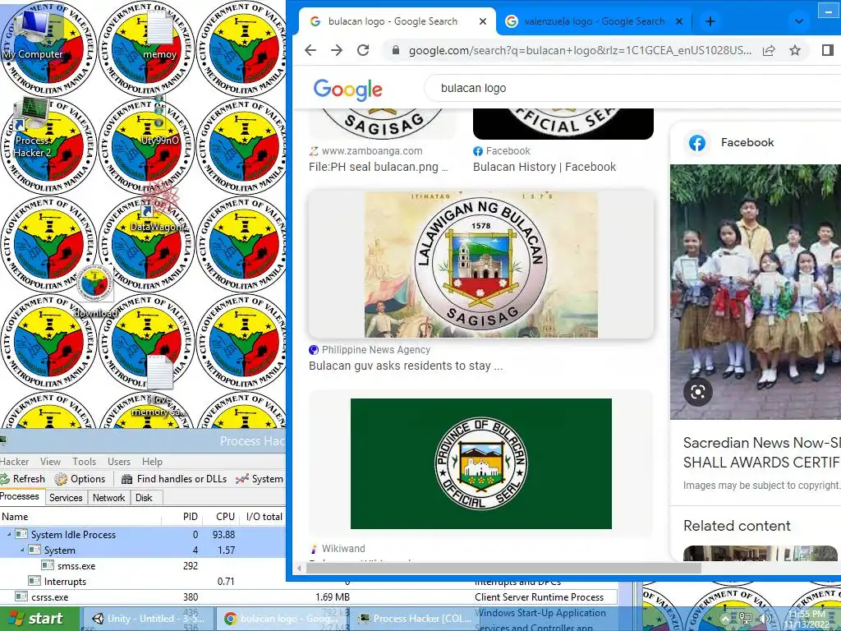Open 'Bulacan History | Facebook' result link

point(545,167)
